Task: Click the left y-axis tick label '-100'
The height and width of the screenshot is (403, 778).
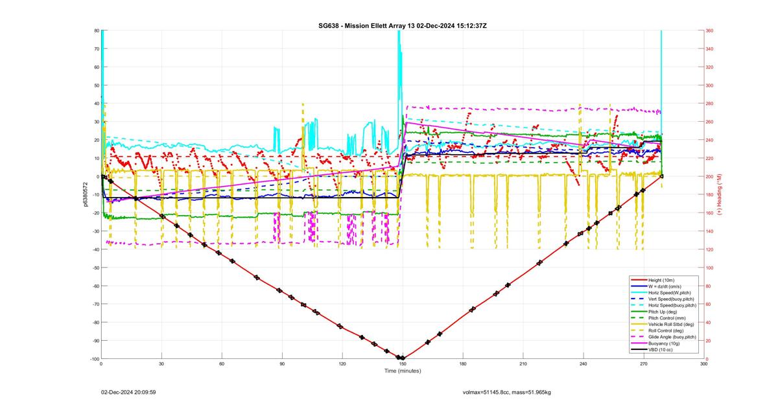Action: tap(93, 359)
